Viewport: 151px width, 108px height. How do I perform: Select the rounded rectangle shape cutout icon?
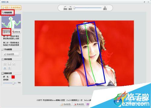point(14,64)
